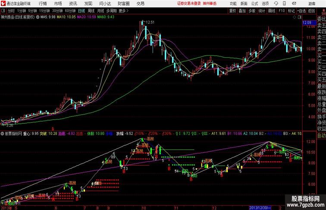Open the mobile phone icon in title bar
Screen dimensions: 326x210
(x=285, y=3)
